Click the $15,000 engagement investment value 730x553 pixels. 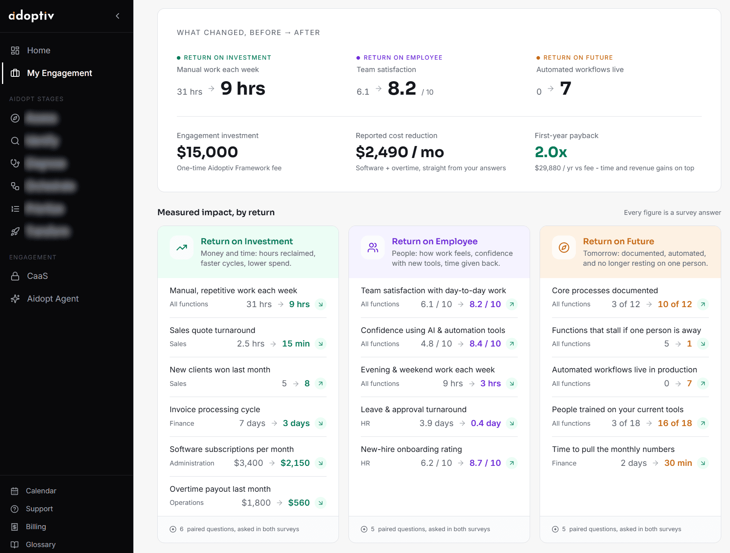click(x=207, y=152)
